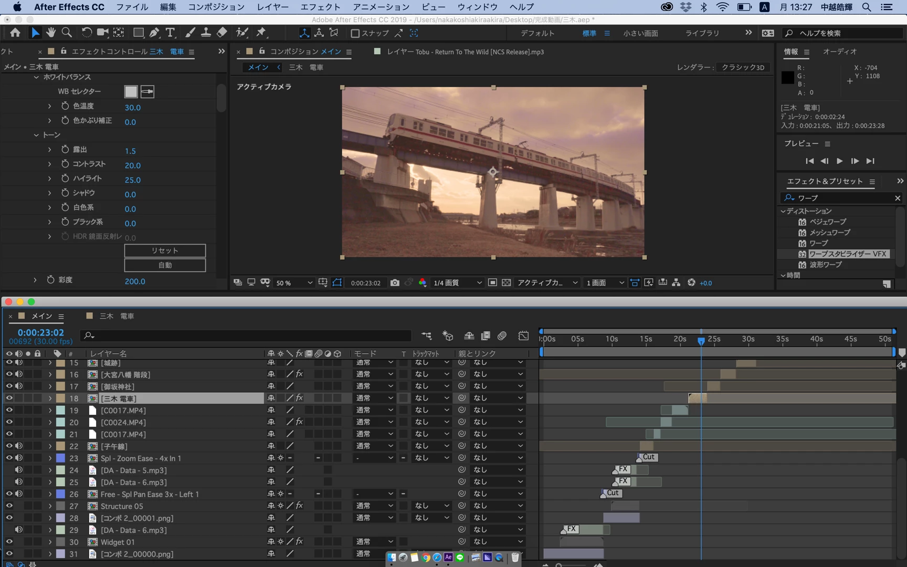
Task: Expand the 彩度 property
Action: coord(35,280)
